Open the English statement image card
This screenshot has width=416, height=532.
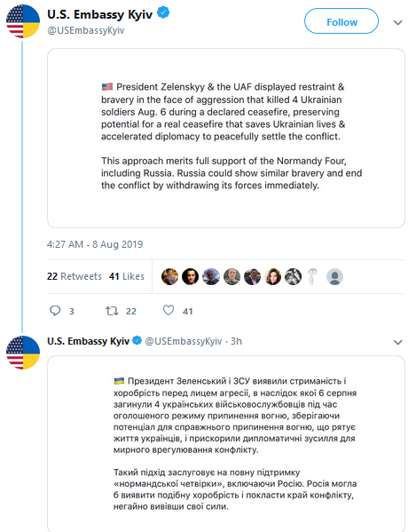click(226, 138)
